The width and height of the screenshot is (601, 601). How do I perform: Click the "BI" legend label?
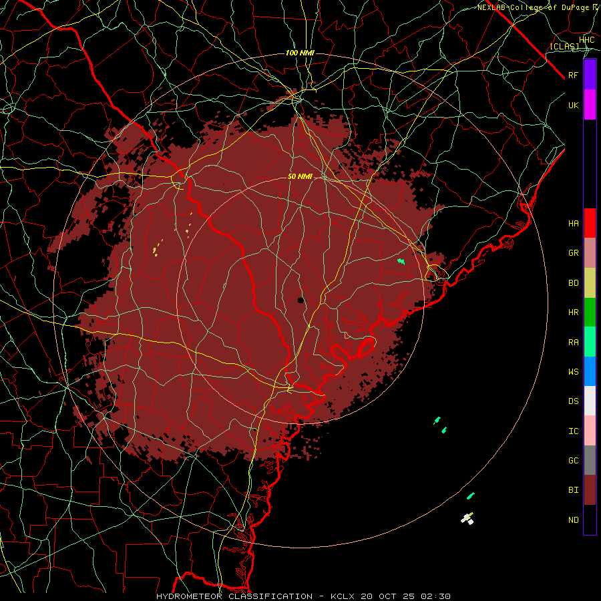click(x=573, y=490)
